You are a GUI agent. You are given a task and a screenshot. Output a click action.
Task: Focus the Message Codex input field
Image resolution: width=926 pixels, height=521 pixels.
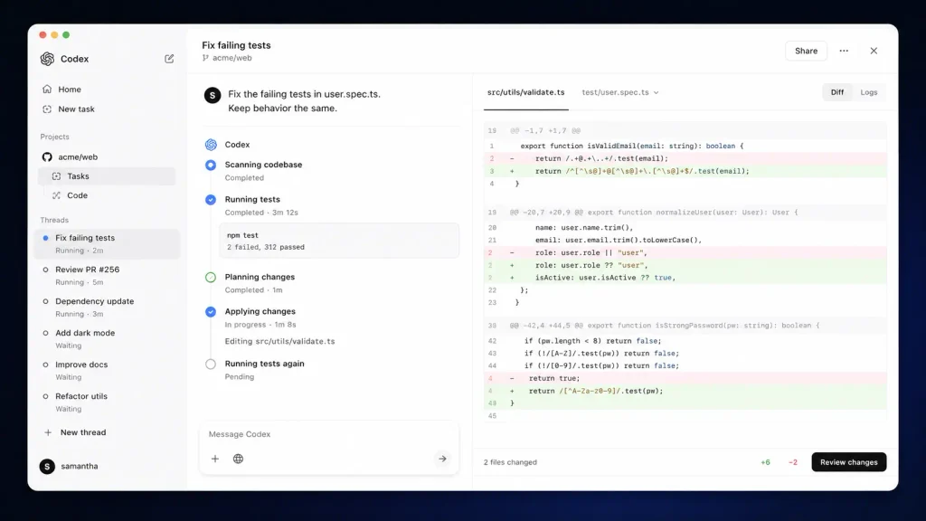tap(328, 434)
